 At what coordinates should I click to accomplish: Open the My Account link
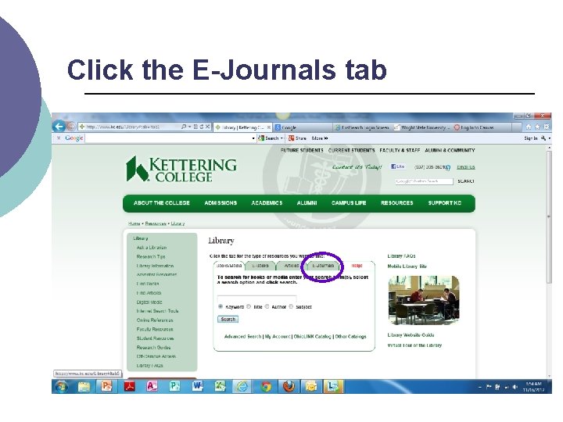[277, 337]
